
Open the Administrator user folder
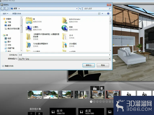coord(65,20)
